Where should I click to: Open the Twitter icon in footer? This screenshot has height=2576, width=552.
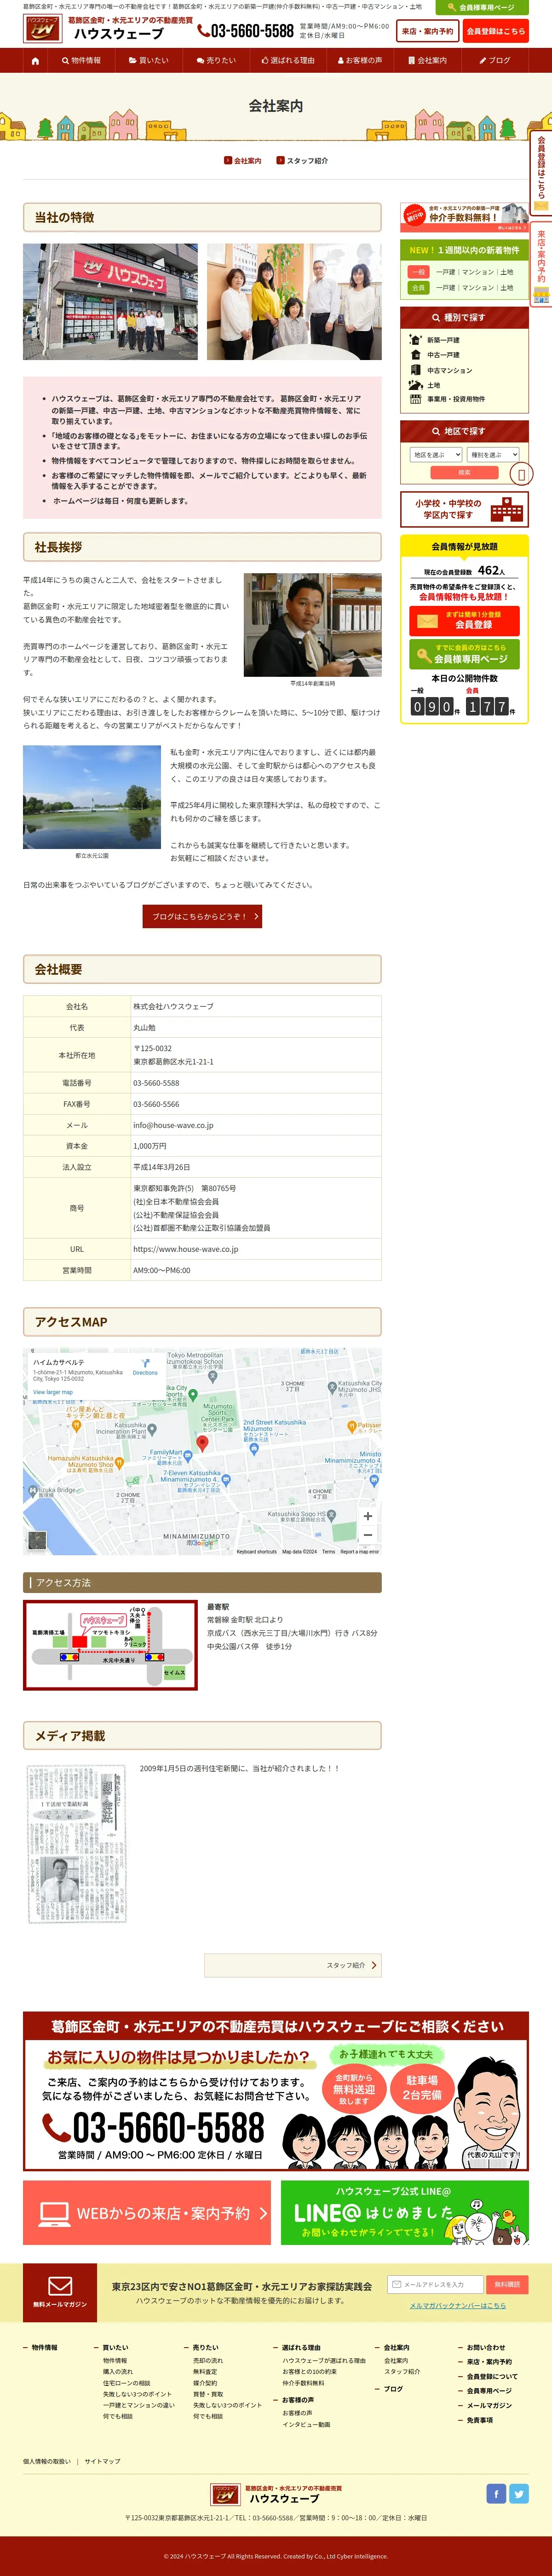519,2494
